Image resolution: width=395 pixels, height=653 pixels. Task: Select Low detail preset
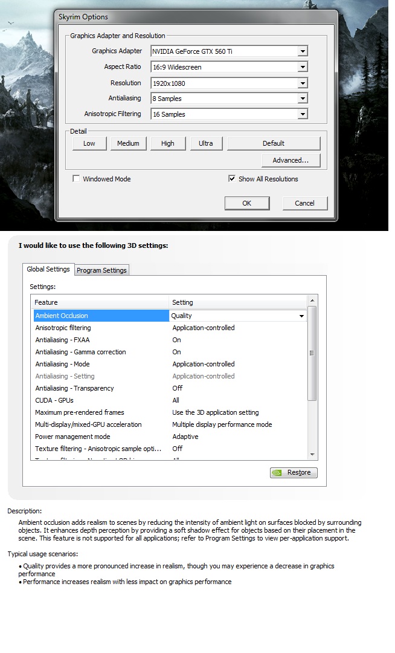[x=89, y=143]
